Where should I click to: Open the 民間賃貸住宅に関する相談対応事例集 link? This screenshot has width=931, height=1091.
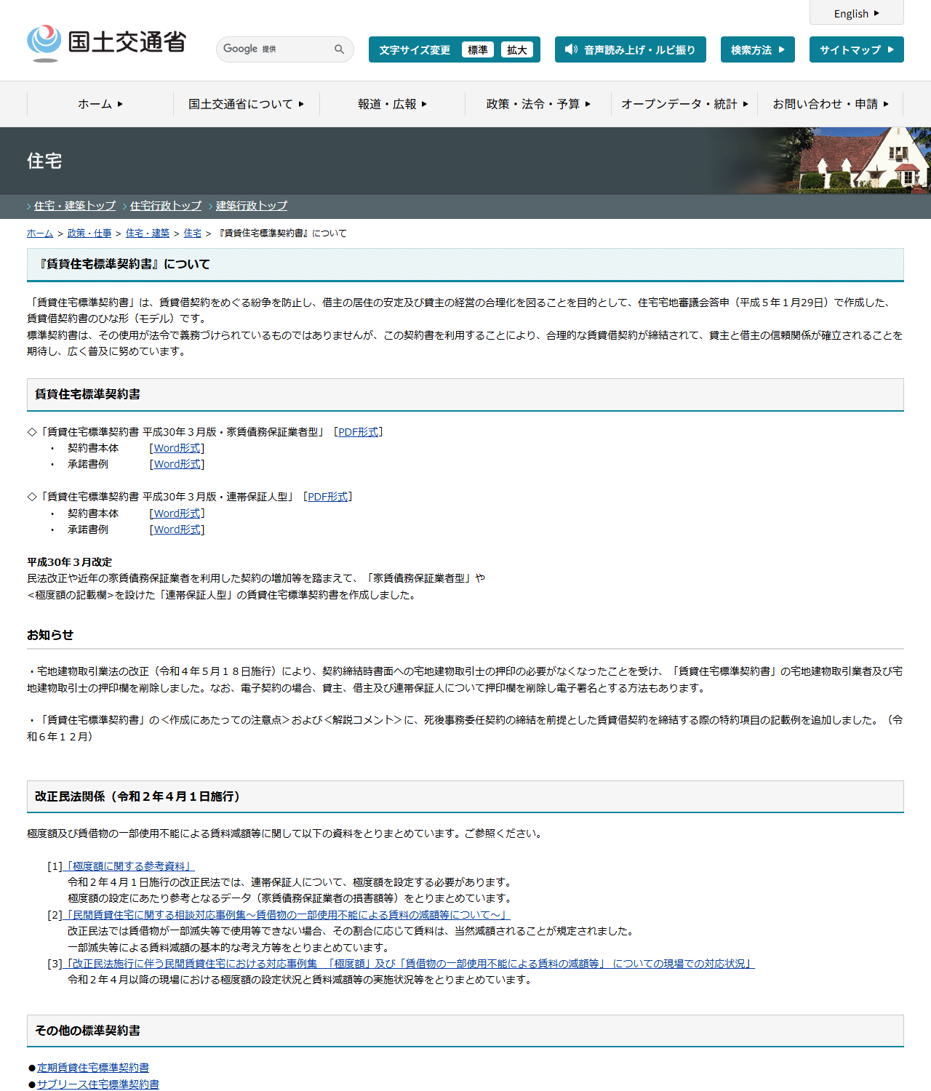tap(287, 915)
